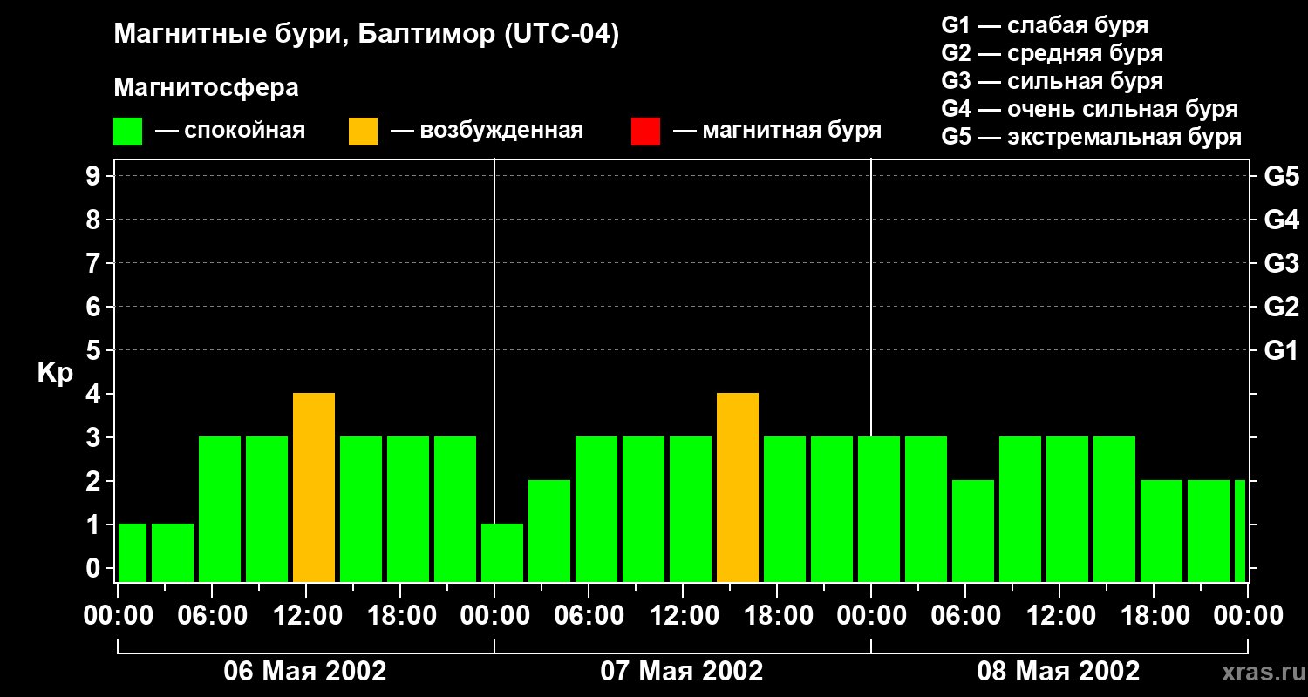Image resolution: width=1308 pixels, height=697 pixels.
Task: Click the '— возбужденная' legend label
Action: pyautogui.click(x=487, y=131)
